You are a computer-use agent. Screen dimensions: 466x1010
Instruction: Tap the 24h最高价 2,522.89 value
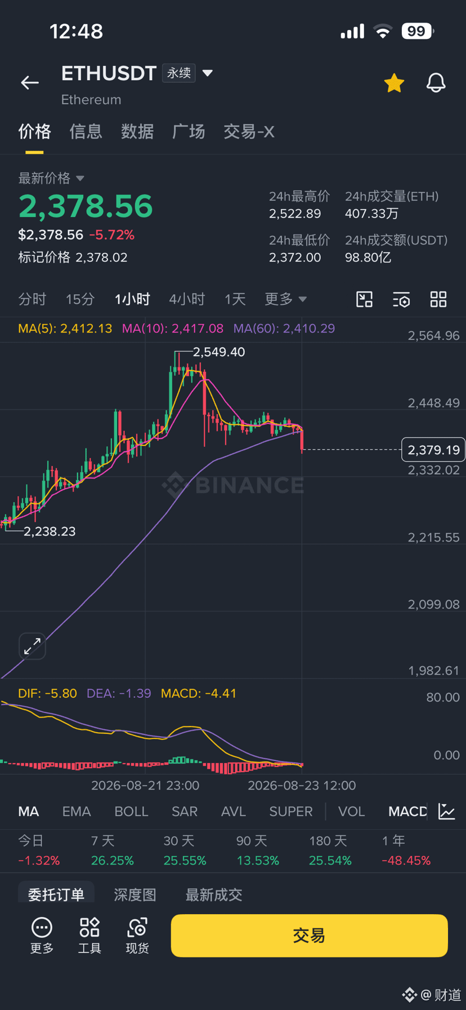pyautogui.click(x=295, y=214)
